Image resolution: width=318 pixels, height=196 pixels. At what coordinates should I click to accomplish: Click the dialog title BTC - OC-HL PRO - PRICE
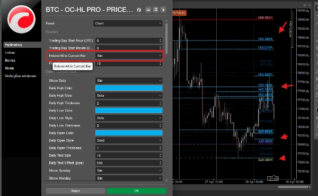[x=89, y=10]
